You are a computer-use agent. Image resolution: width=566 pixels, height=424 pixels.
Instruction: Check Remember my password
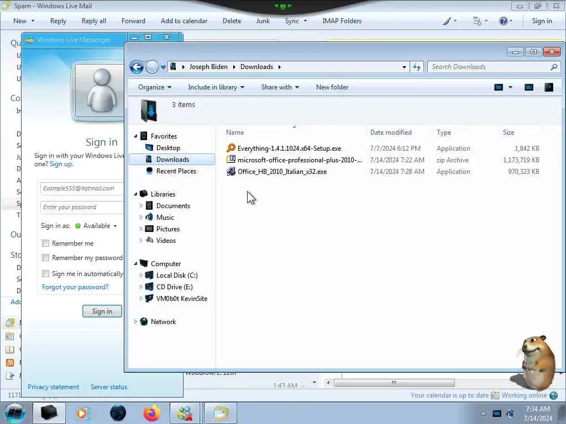[45, 258]
